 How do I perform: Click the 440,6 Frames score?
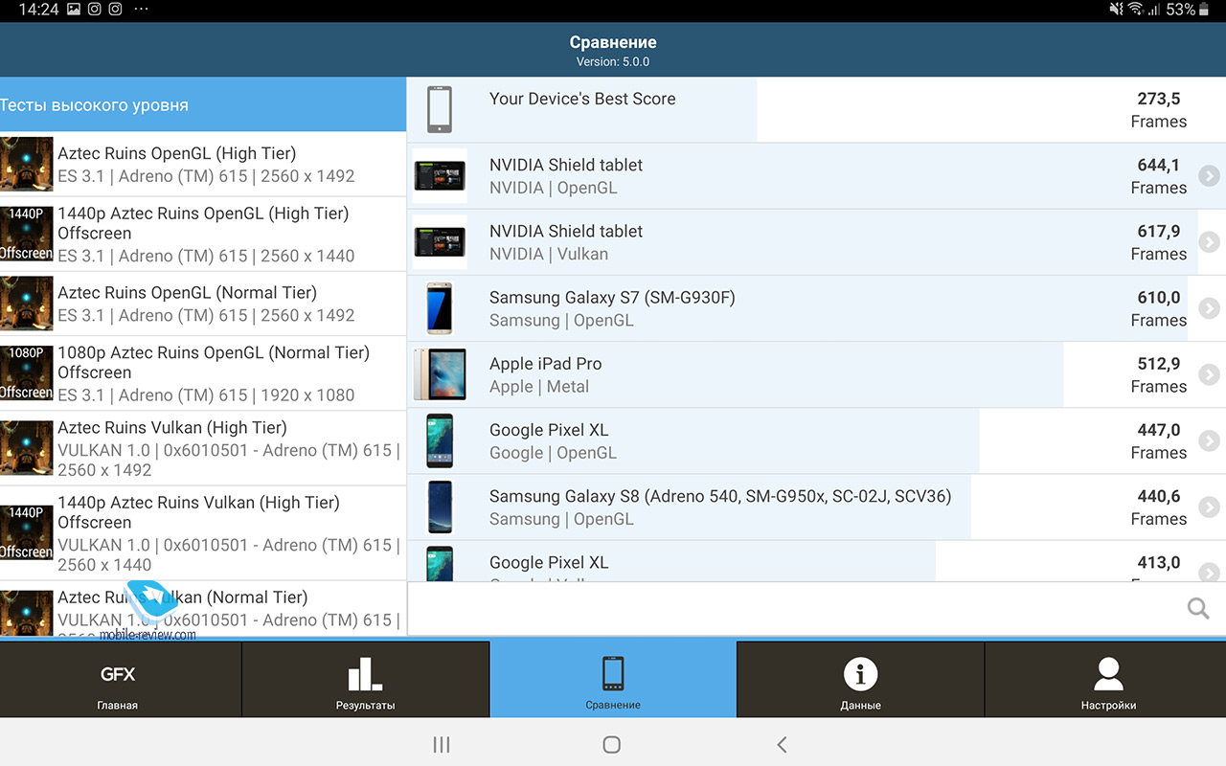tap(1158, 507)
